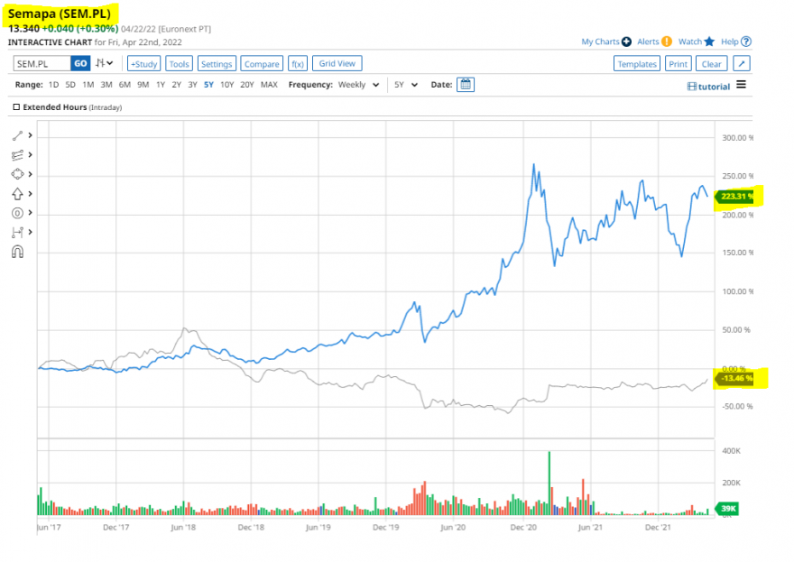
Task: Switch to the 10Y range
Action: point(226,85)
